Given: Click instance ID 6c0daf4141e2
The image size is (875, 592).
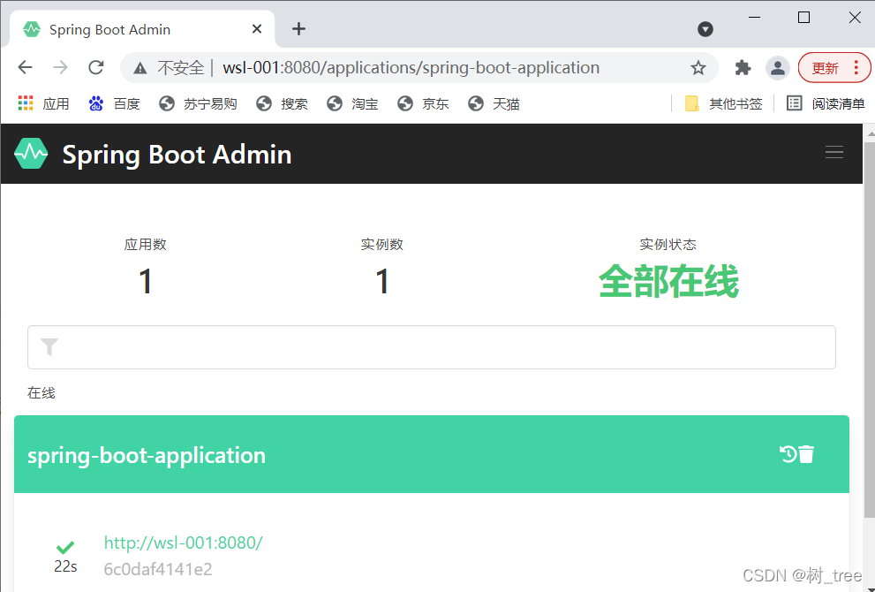Looking at the screenshot, I should pyautogui.click(x=158, y=568).
